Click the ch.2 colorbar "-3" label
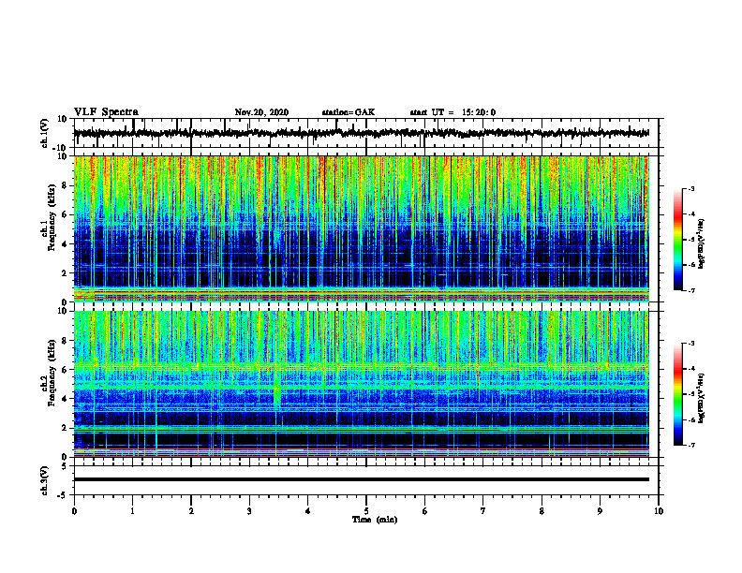 pos(690,344)
